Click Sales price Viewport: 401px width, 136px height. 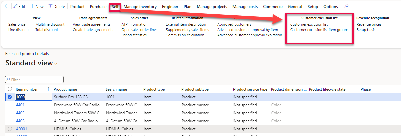click(17, 24)
